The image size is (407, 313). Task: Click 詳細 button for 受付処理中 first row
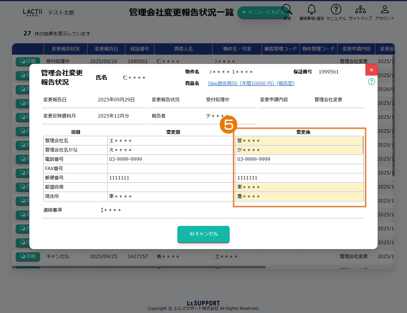(28, 61)
